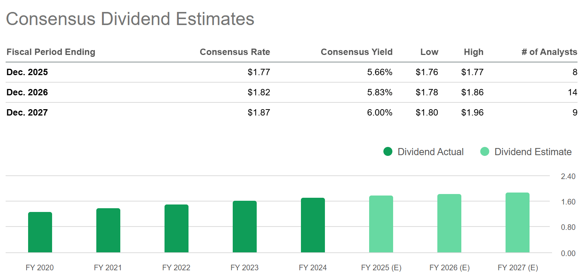
Task: Select the Dec. 2026 row label
Action: (27, 92)
